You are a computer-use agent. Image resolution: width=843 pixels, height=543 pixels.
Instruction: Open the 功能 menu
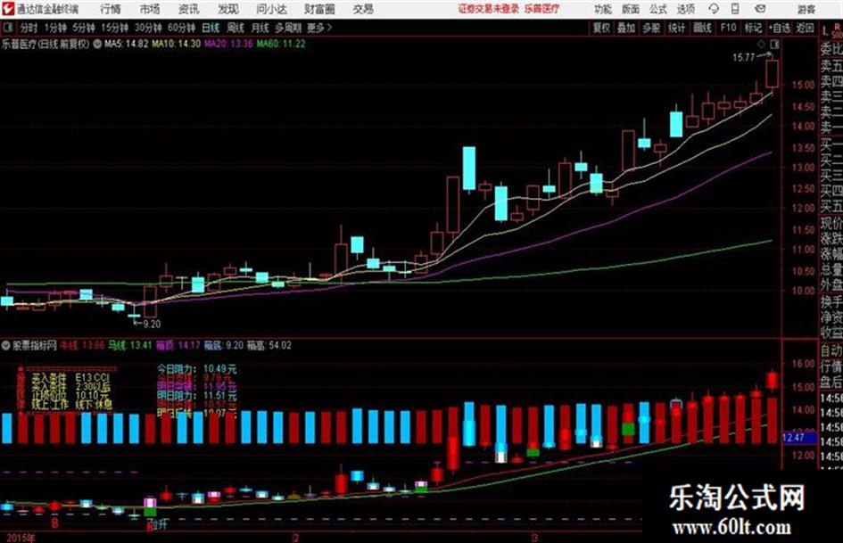(x=603, y=9)
